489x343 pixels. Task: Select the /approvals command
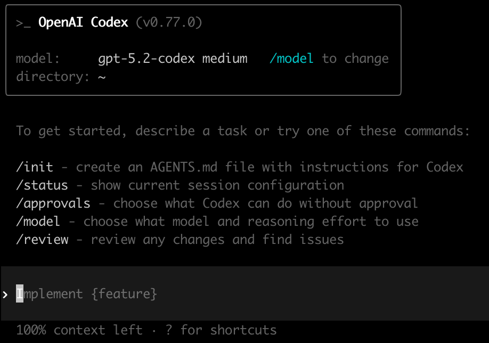coord(53,203)
